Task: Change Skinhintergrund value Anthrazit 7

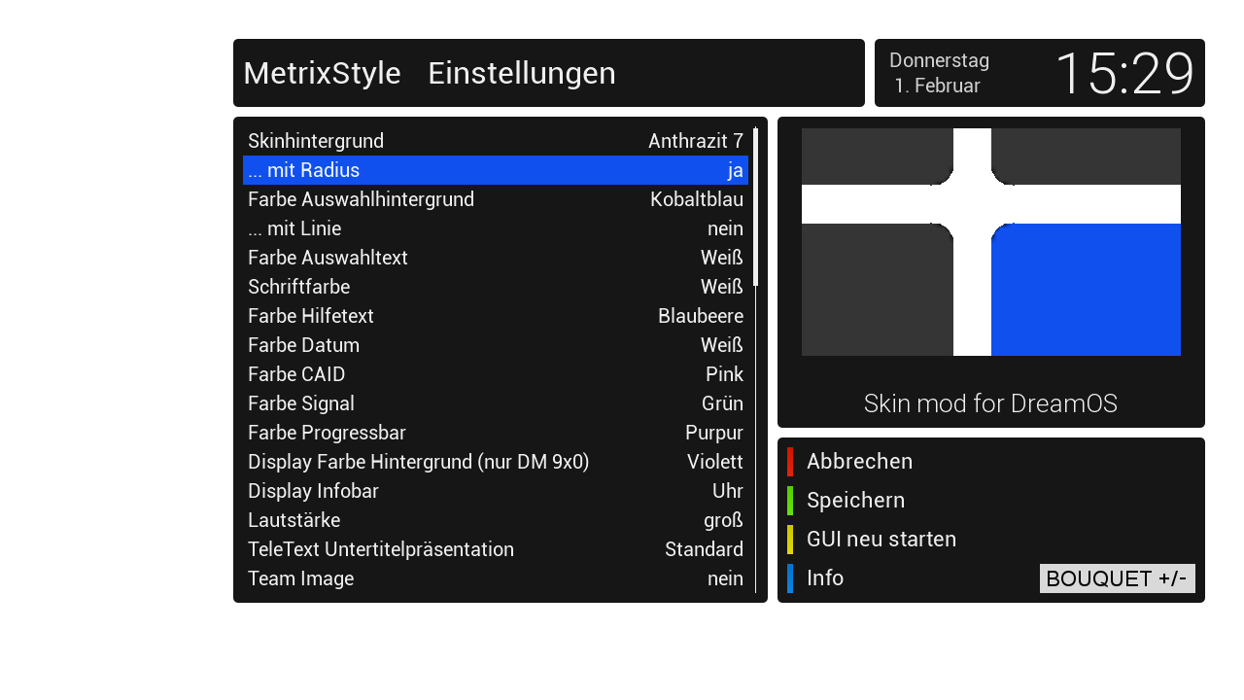Action: (695, 141)
